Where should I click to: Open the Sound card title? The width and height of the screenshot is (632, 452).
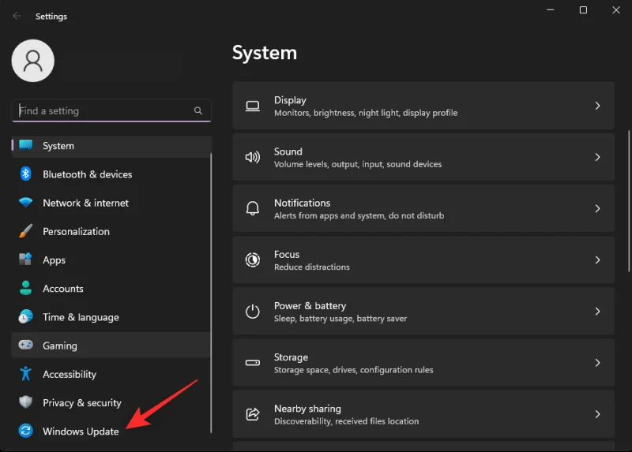pos(288,151)
